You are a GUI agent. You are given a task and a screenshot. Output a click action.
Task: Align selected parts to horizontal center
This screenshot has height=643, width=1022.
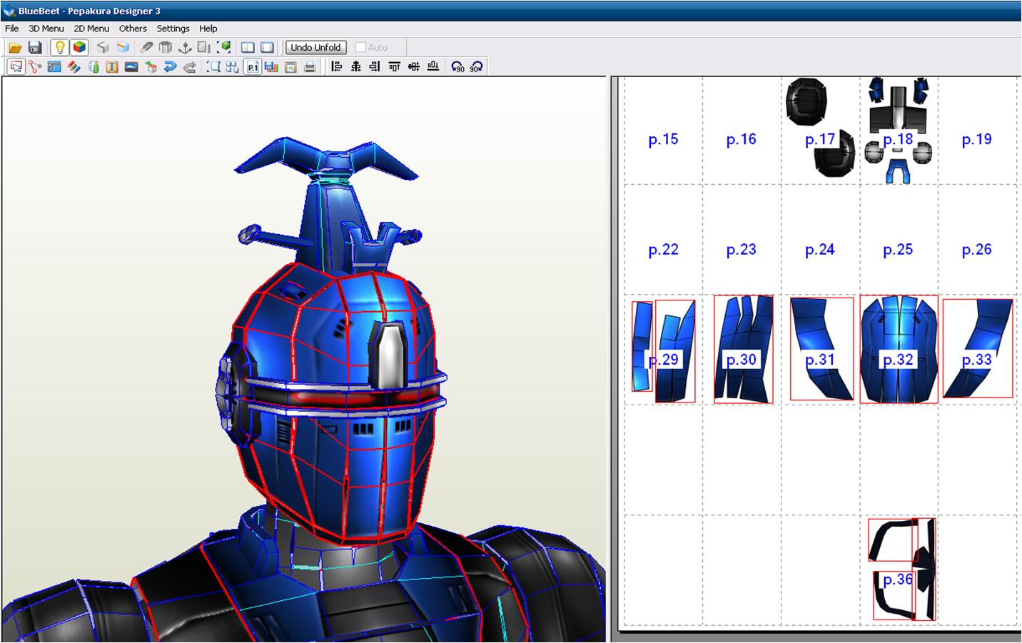click(356, 67)
